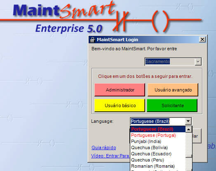The image size is (216, 171).
Task: Choose the Usuário avançado login button
Action: tap(173, 90)
